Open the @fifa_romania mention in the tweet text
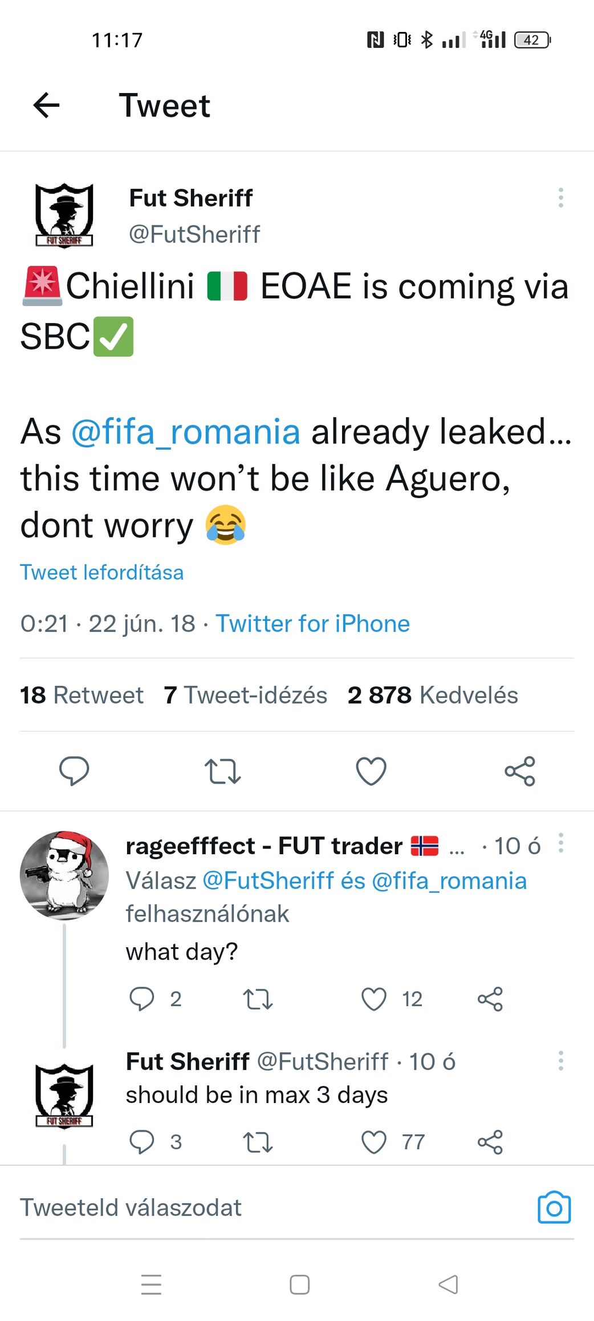Screen dimensions: 594x1321 point(186,431)
